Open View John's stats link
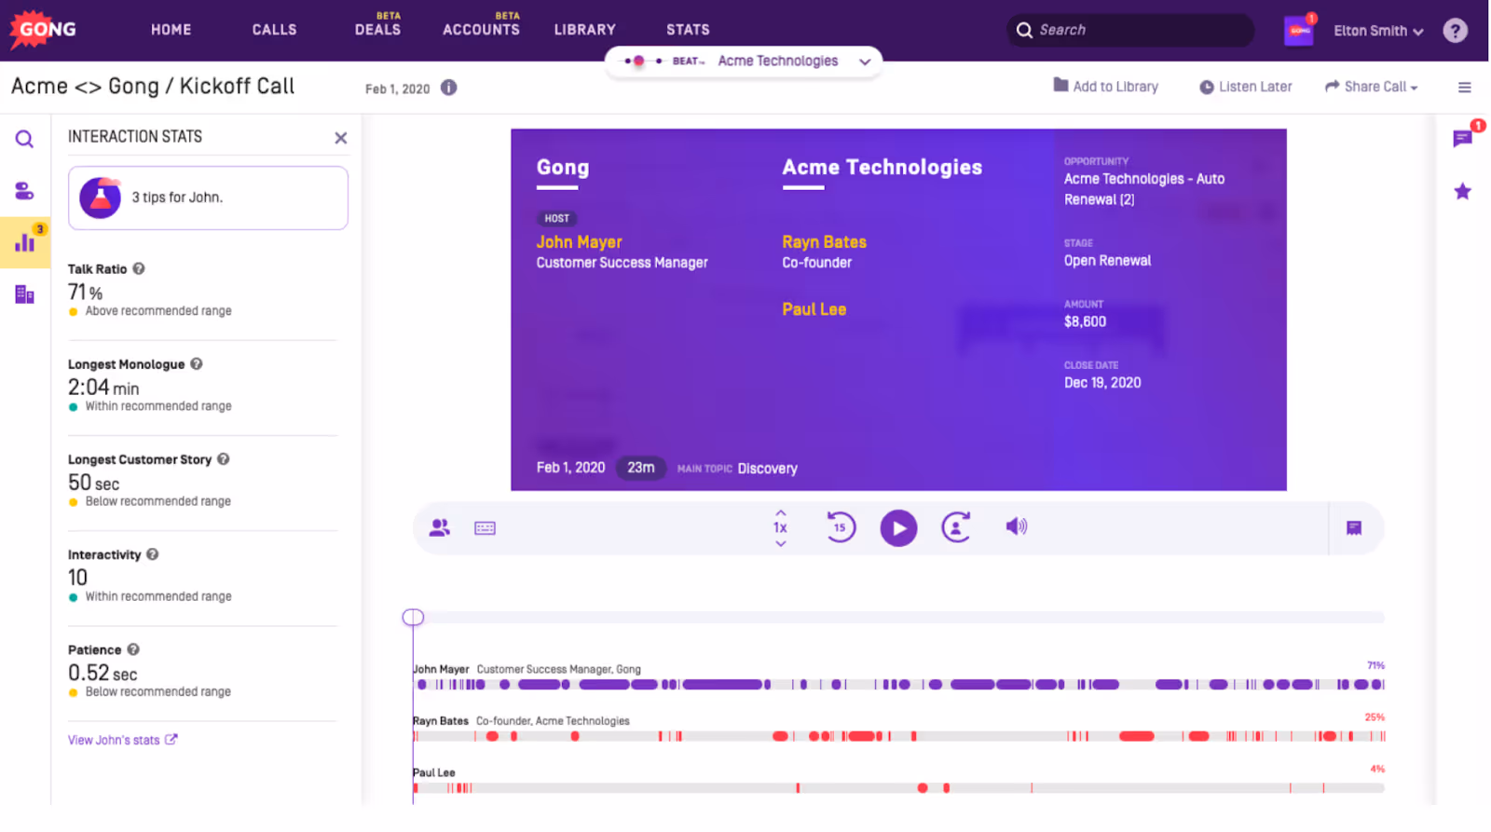1491x832 pixels. coord(122,740)
